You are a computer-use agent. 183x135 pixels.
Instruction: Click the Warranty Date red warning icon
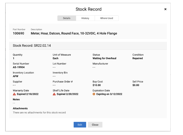pos(14,94)
